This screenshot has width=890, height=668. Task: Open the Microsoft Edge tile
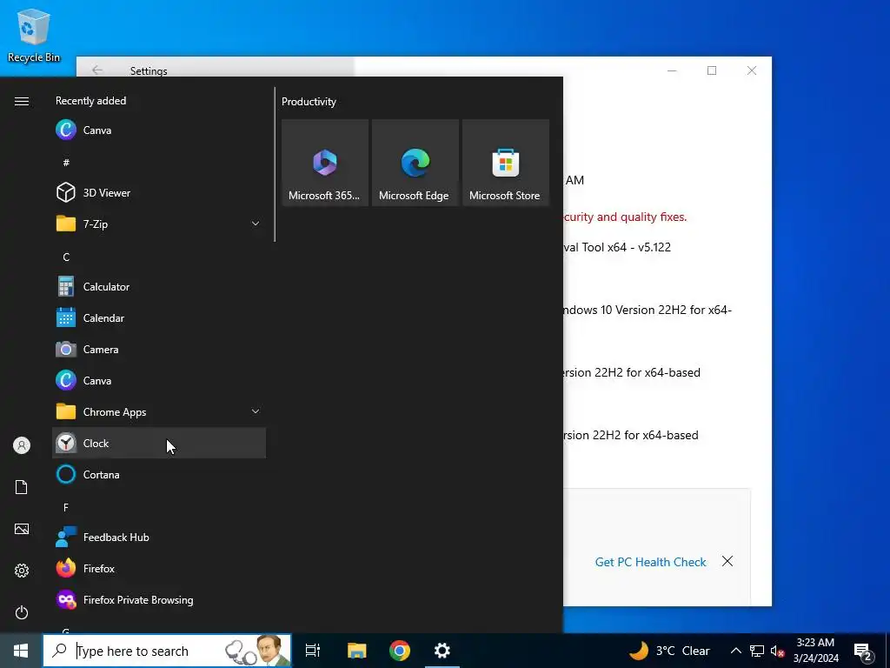(415, 163)
